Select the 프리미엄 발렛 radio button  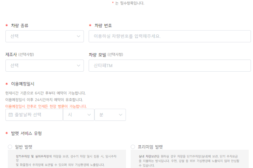pyautogui.click(x=133, y=147)
